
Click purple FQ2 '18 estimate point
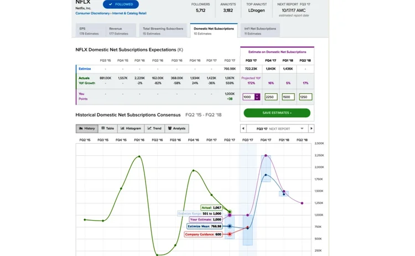tap(302, 203)
